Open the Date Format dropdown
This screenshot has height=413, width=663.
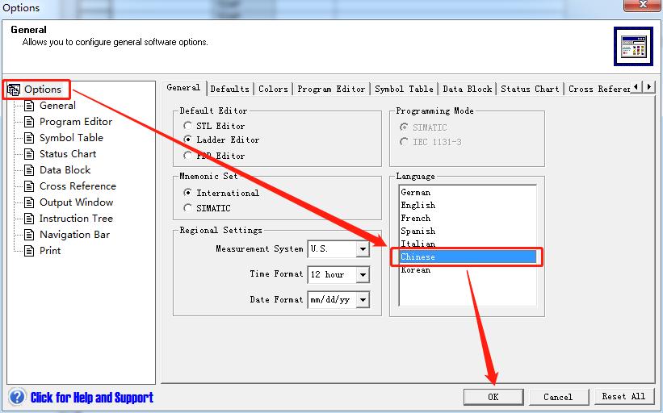click(363, 300)
